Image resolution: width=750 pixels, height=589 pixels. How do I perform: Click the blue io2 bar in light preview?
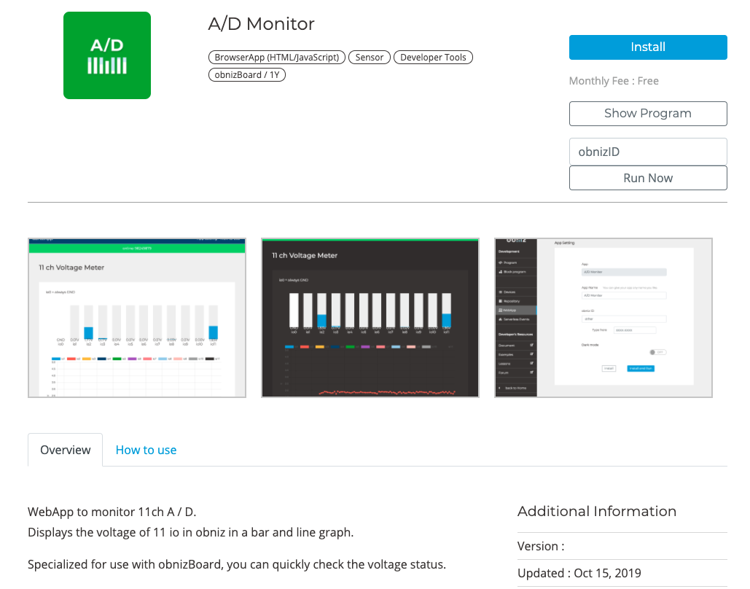88,332
